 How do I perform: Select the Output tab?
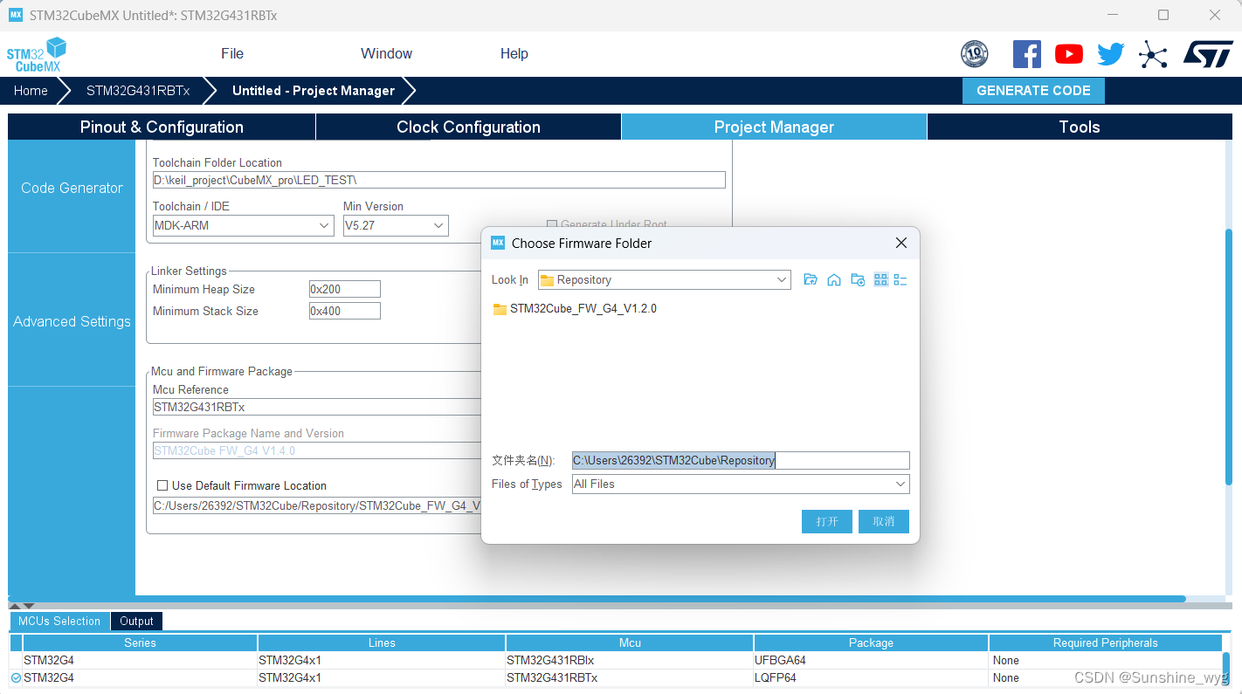tap(136, 621)
